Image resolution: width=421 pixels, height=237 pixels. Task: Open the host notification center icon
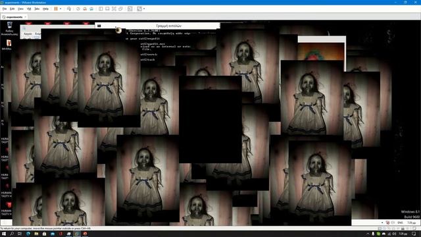(x=414, y=234)
